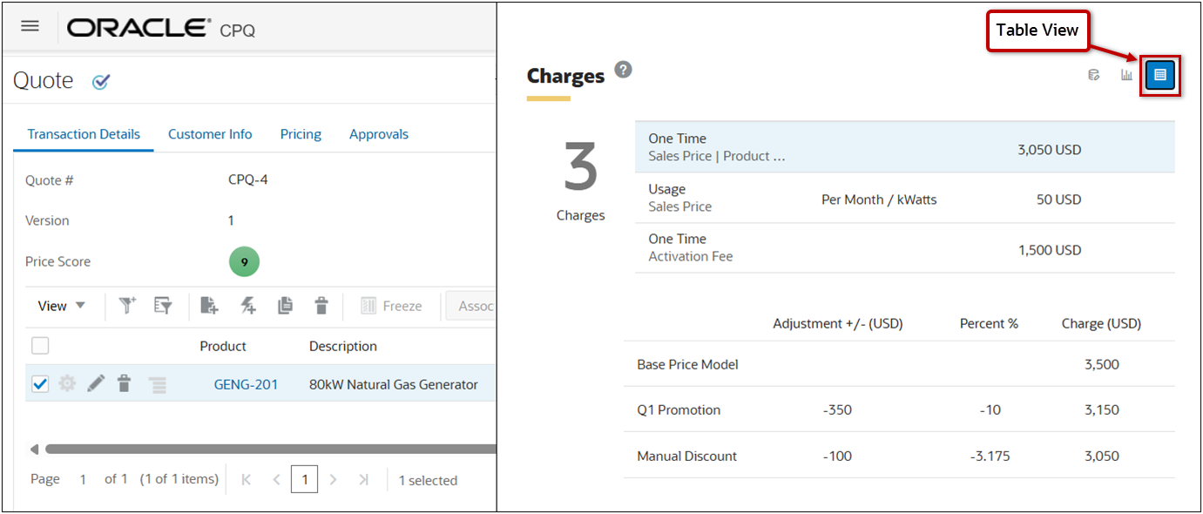Delete the GENG-201 row with trash icon

point(125,383)
